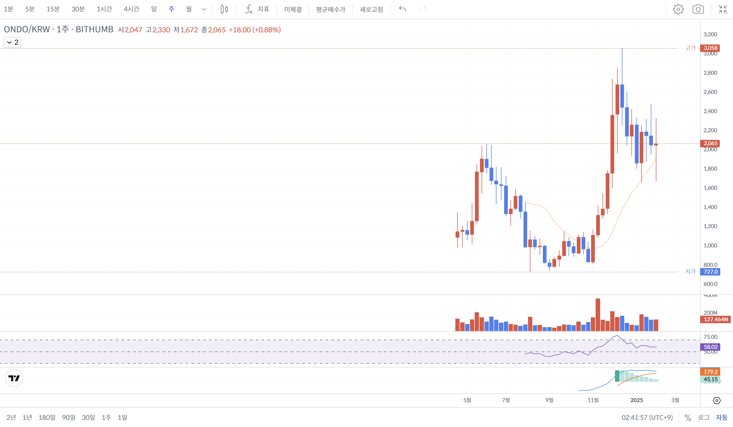Open the candlestick chart type selector
This screenshot has height=427, width=733.
point(224,9)
